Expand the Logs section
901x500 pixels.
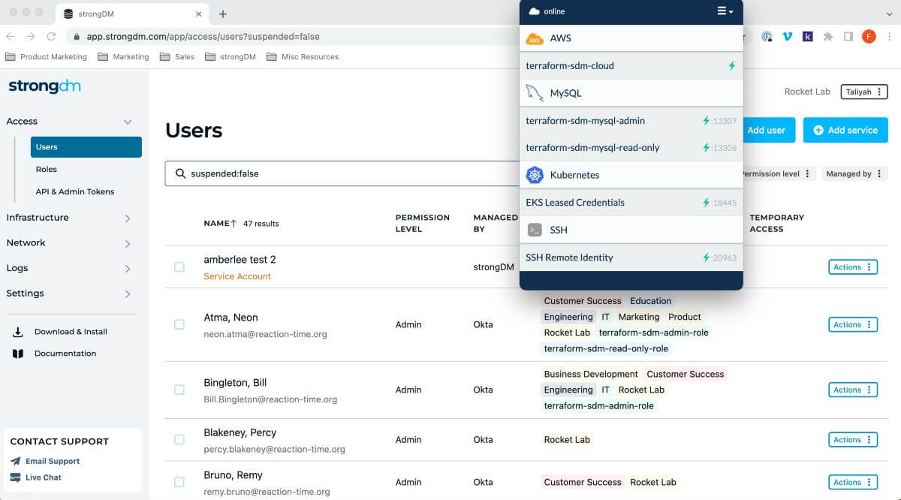(x=128, y=269)
